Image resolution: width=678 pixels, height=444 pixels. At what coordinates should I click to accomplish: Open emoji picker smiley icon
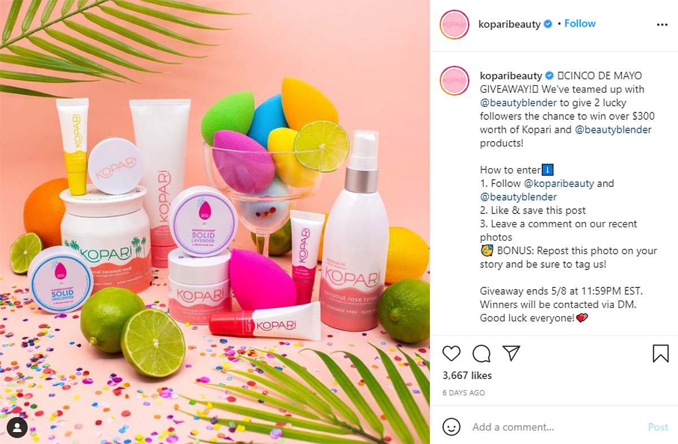tap(451, 427)
